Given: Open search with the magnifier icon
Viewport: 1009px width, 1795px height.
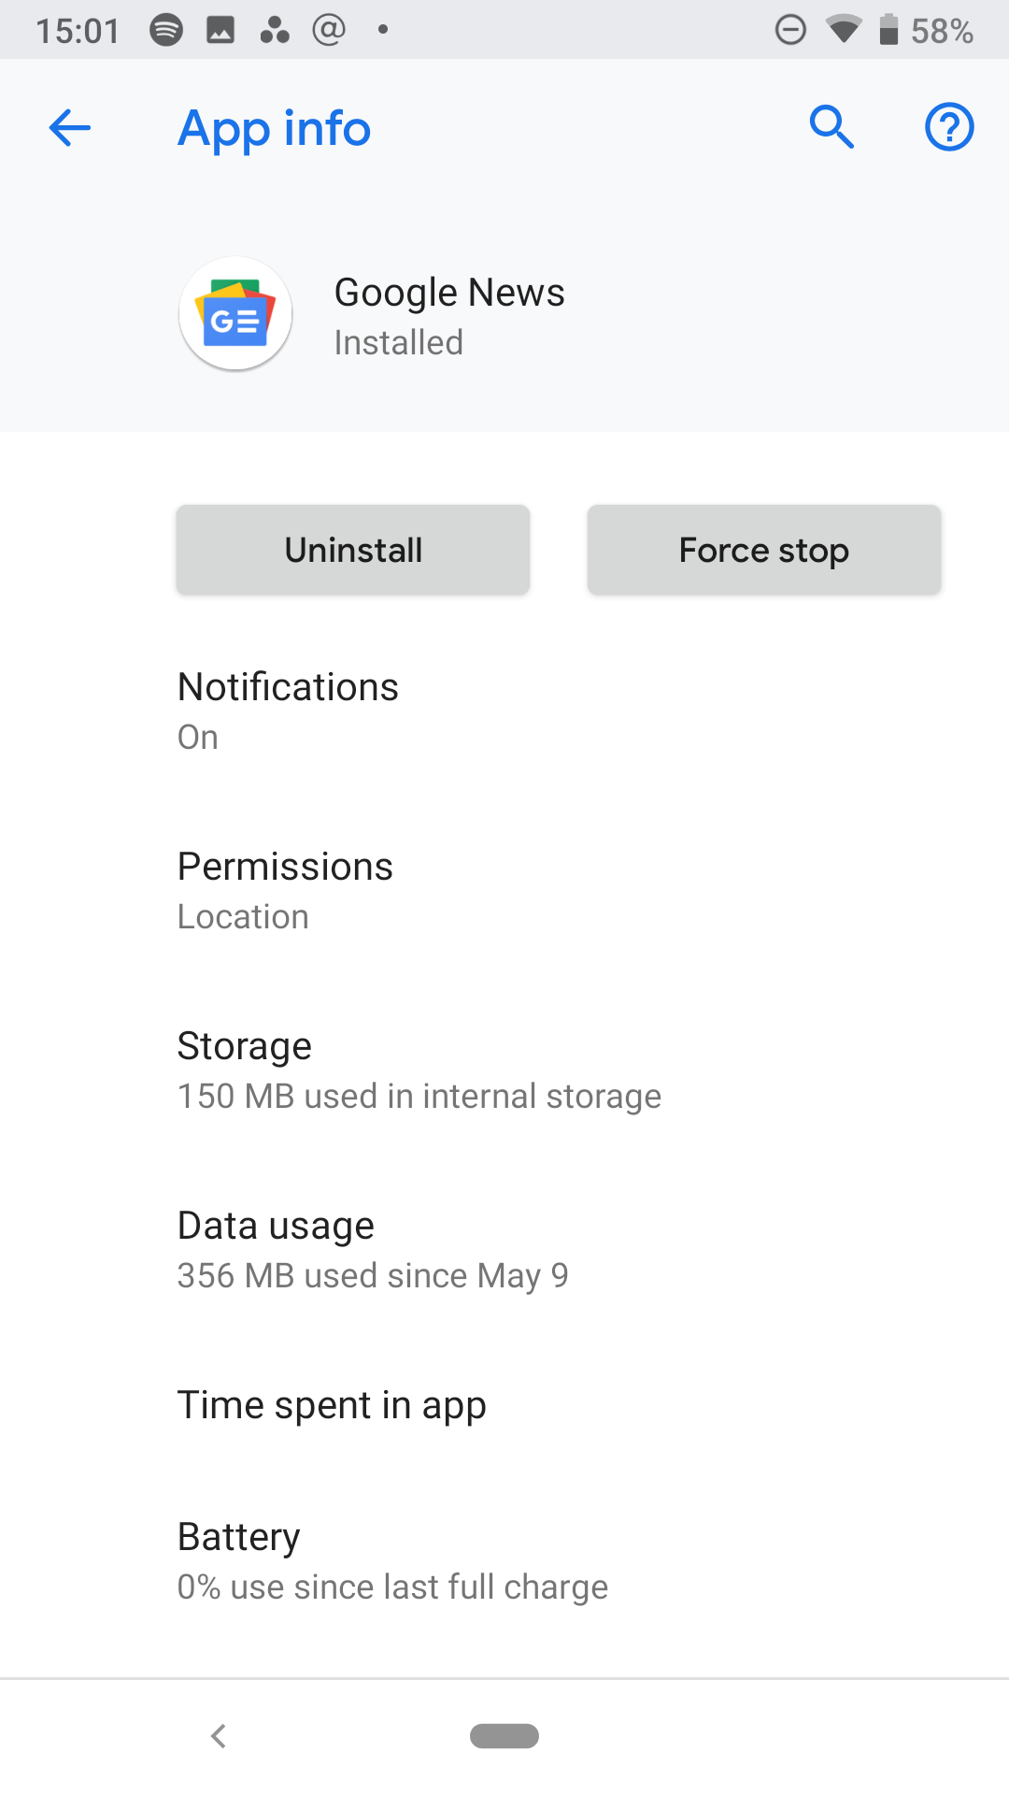Looking at the screenshot, I should (831, 127).
